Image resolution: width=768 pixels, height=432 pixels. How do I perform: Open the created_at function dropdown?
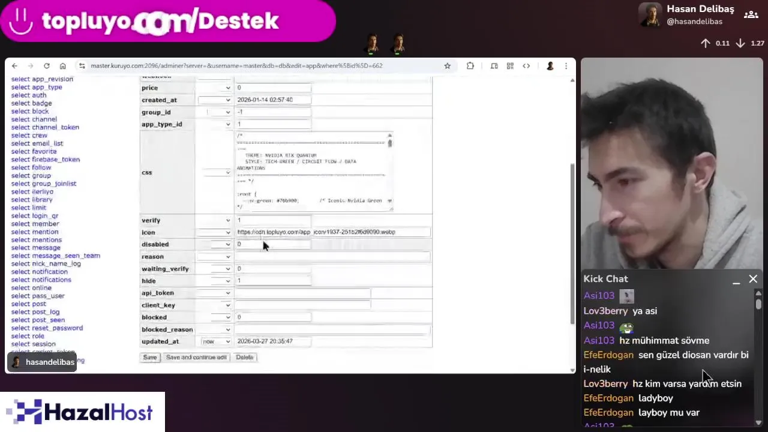click(215, 100)
